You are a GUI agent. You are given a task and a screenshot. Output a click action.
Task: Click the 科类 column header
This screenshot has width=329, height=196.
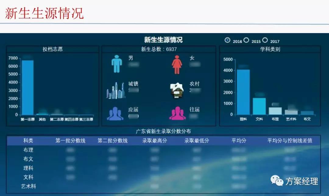[28, 140]
